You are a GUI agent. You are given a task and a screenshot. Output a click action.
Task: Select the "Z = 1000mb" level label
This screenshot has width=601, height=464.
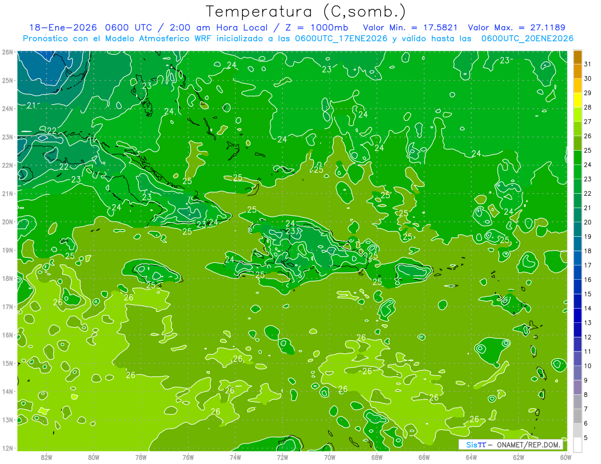(316, 28)
